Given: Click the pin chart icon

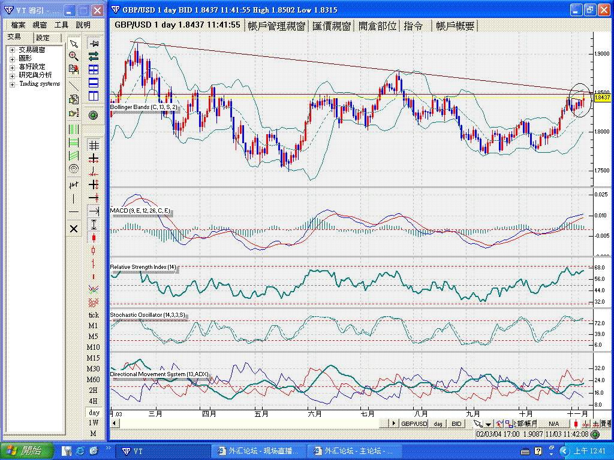Looking at the screenshot, I should click(94, 44).
